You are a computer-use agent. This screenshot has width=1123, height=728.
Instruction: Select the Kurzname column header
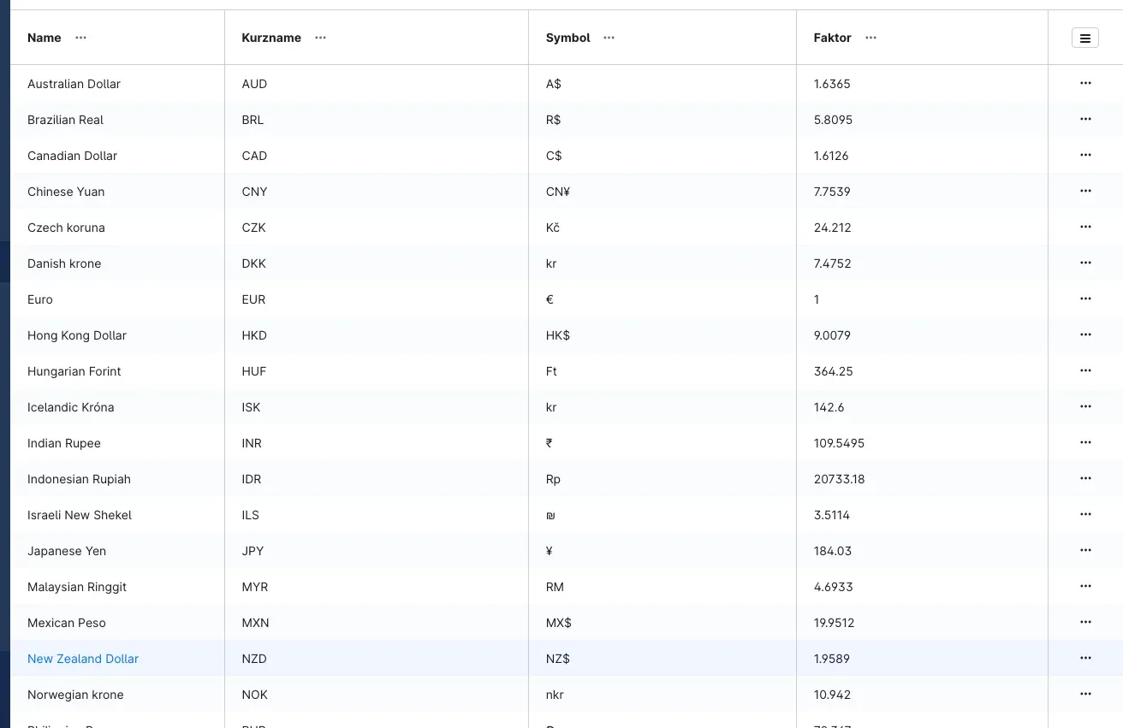[x=271, y=38]
